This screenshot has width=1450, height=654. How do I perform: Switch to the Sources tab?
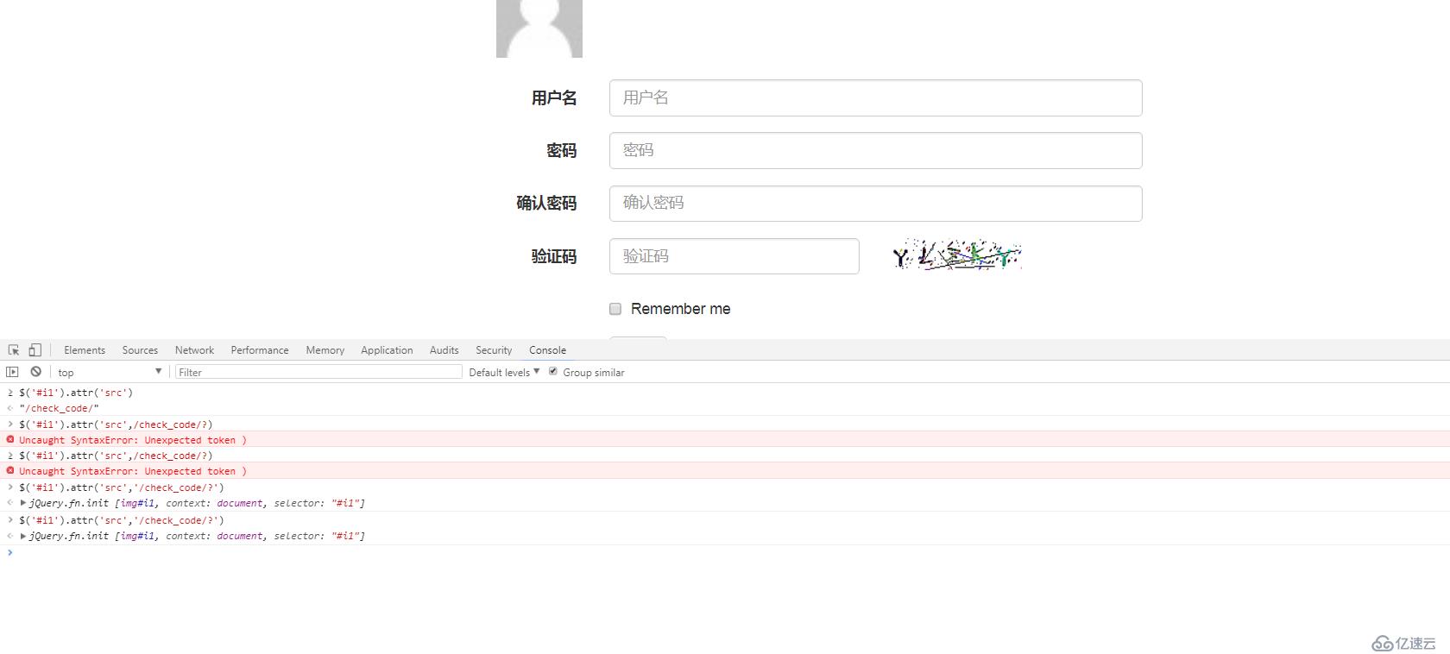coord(140,350)
